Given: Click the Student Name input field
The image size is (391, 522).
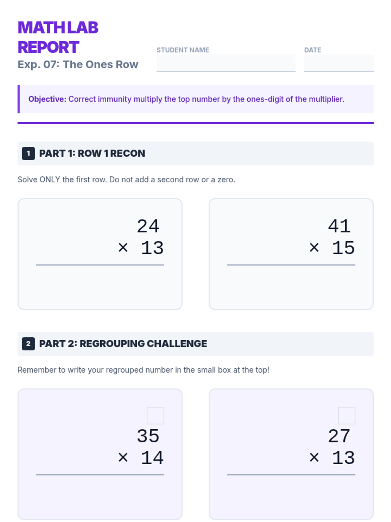Looking at the screenshot, I should pyautogui.click(x=226, y=63).
